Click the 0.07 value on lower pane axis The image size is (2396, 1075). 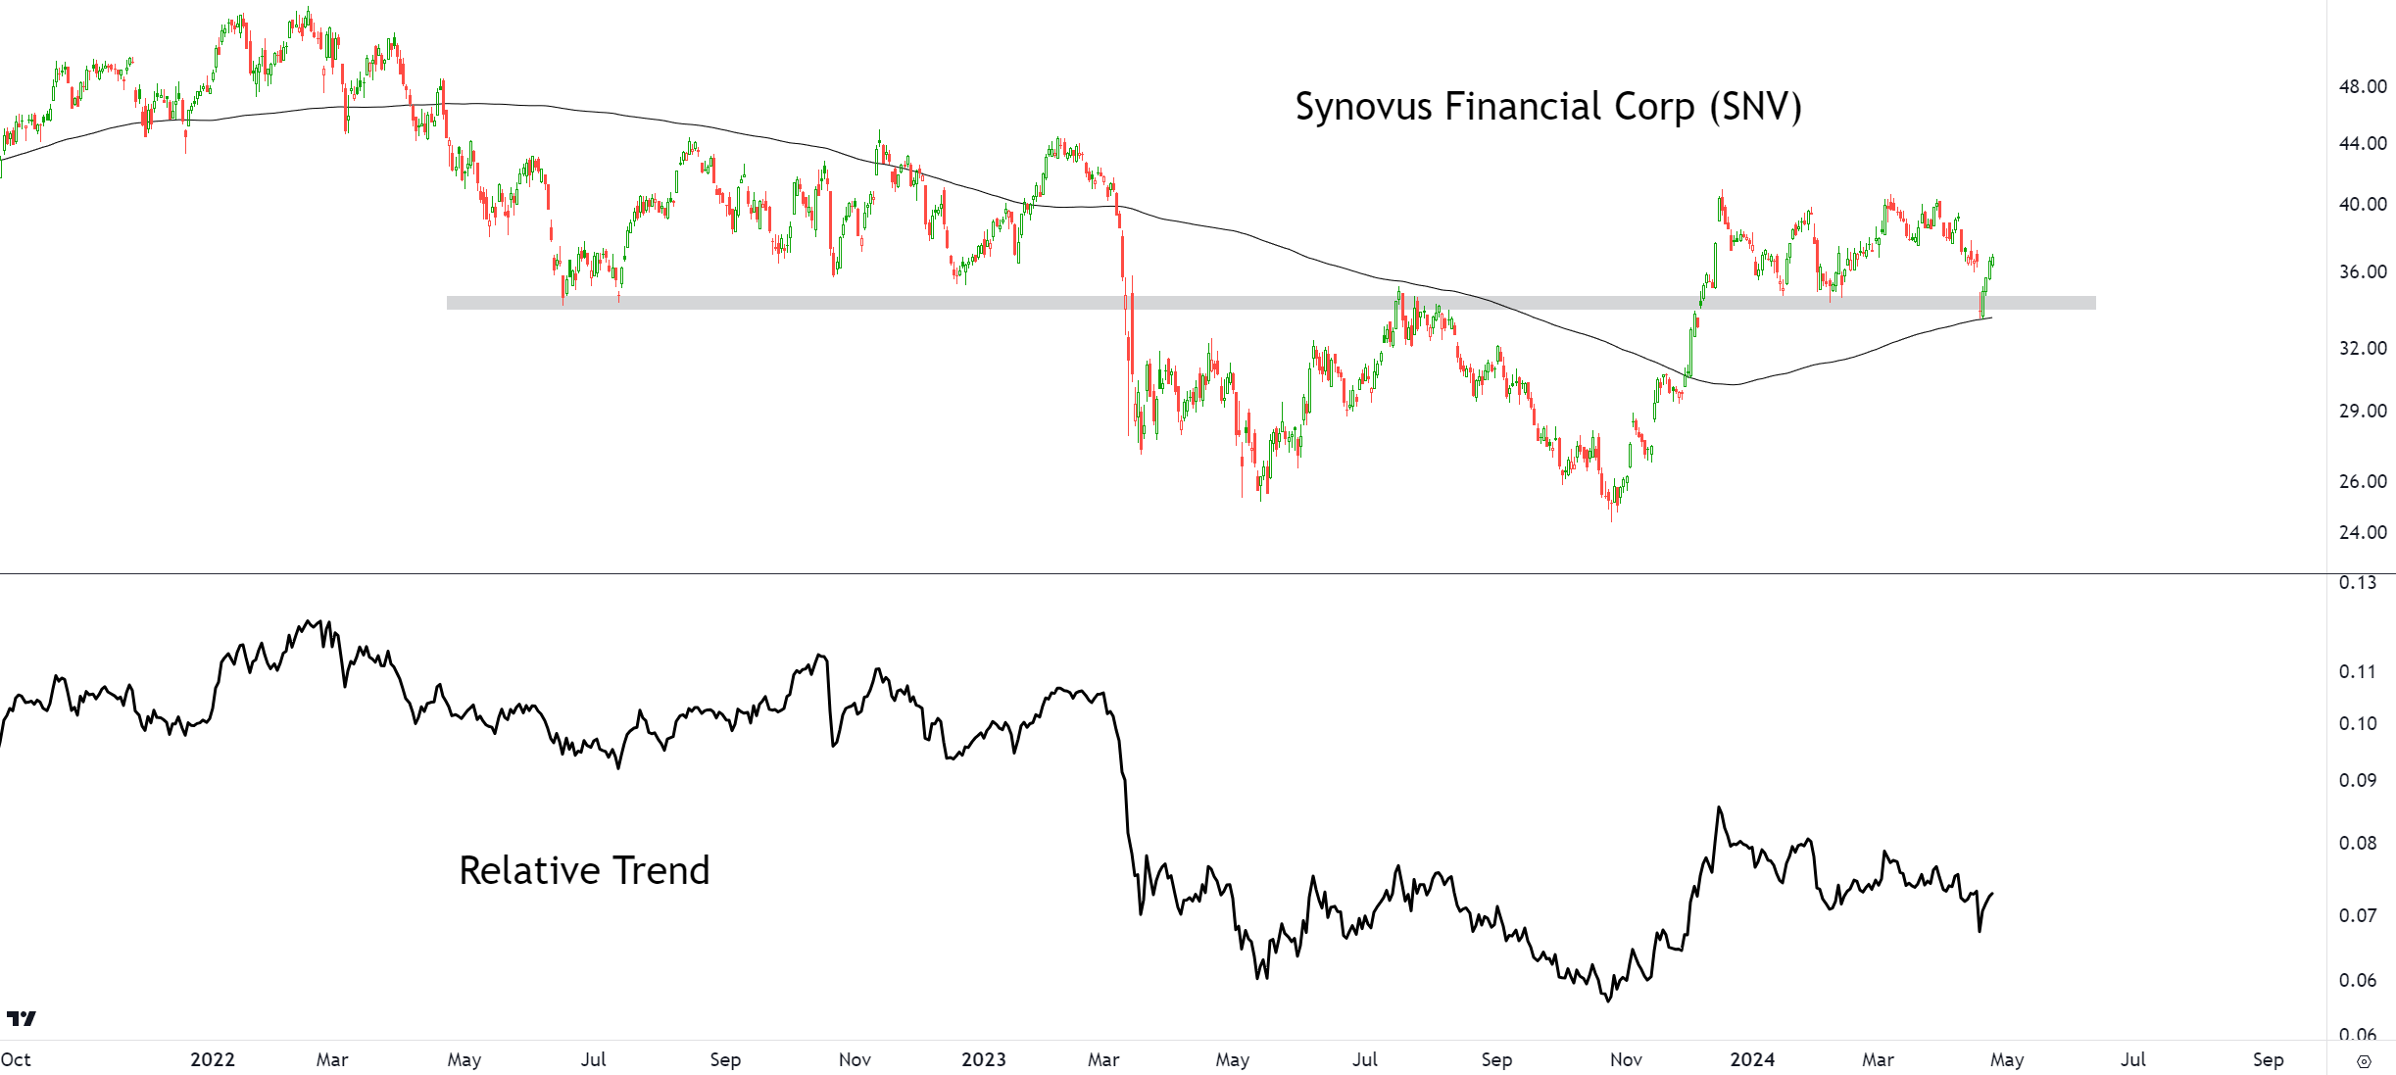point(2358,915)
